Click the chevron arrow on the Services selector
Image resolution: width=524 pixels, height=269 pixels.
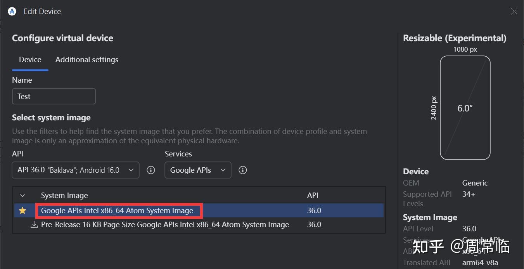223,170
